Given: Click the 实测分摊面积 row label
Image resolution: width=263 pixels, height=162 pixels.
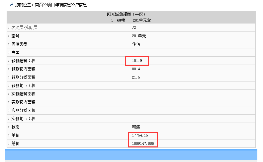Looking at the screenshot, I should 23,110.
